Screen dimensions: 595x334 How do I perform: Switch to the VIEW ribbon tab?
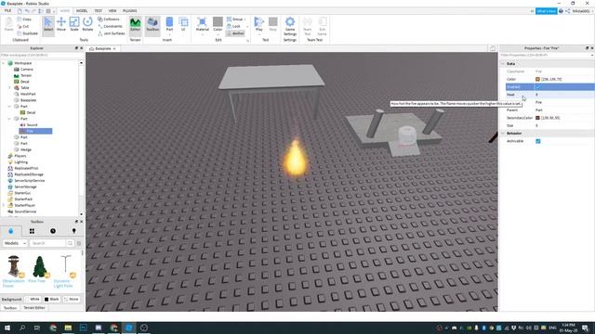[112, 10]
